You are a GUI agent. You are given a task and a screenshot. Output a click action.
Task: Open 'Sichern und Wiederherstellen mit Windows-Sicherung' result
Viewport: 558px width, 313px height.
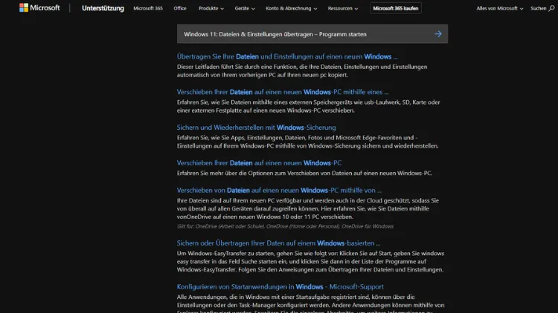point(256,128)
